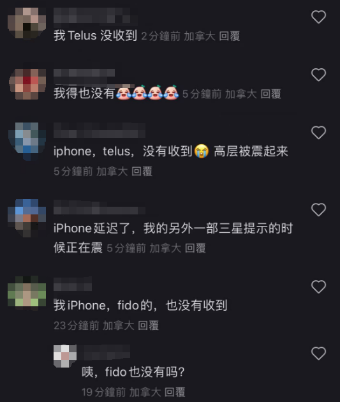Reply to the 23分鐘前 fido comment
The image size is (340, 402).
149,325
